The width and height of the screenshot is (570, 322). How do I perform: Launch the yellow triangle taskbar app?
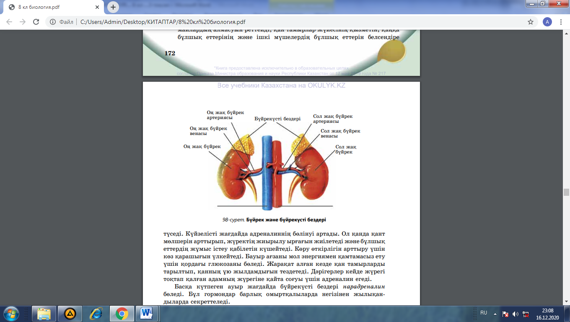70,313
